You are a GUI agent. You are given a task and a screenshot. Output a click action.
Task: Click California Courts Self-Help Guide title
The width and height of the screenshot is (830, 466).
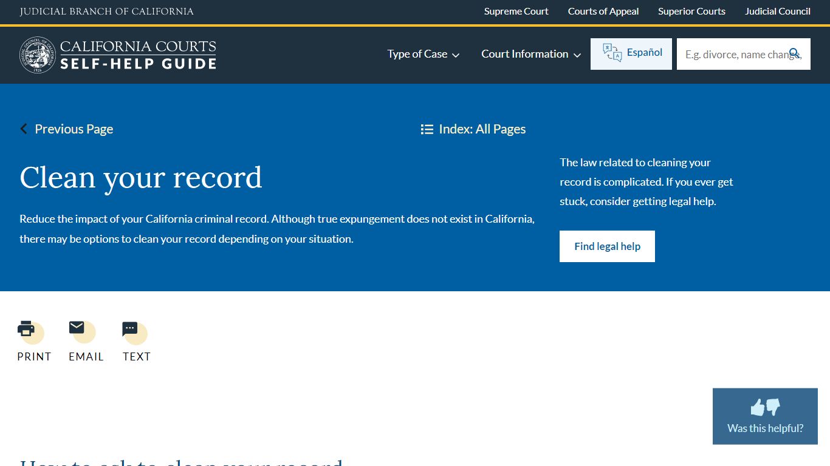pyautogui.click(x=138, y=55)
